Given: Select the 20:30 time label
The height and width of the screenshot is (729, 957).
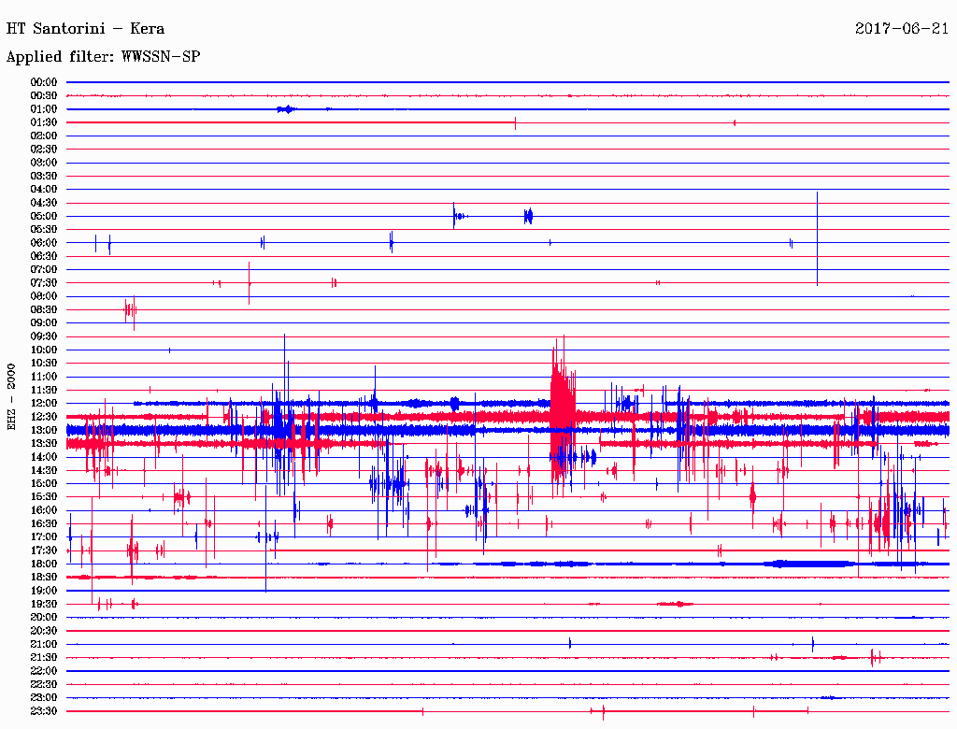Looking at the screenshot, I should [x=43, y=631].
